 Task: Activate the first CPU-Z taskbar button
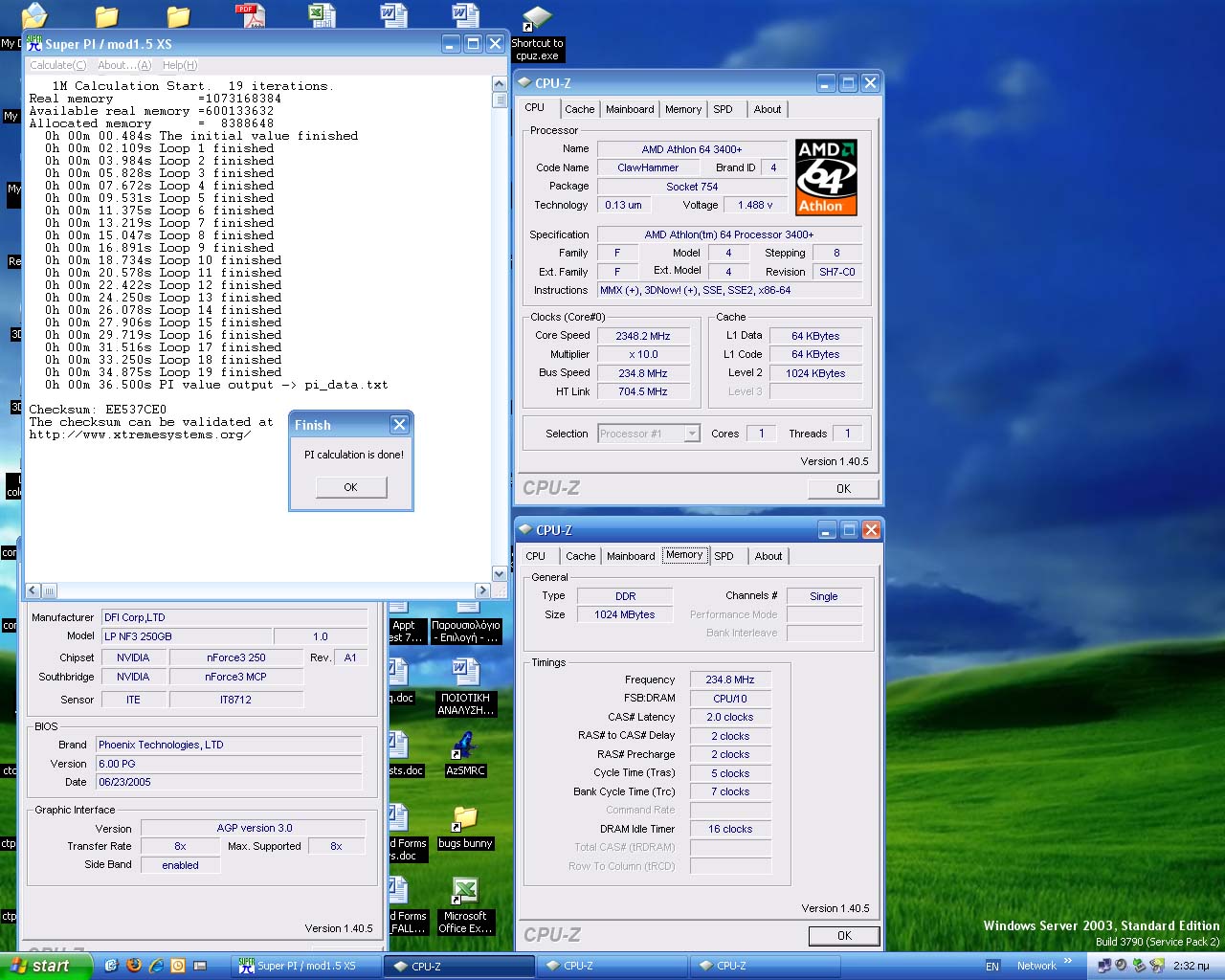coord(458,966)
